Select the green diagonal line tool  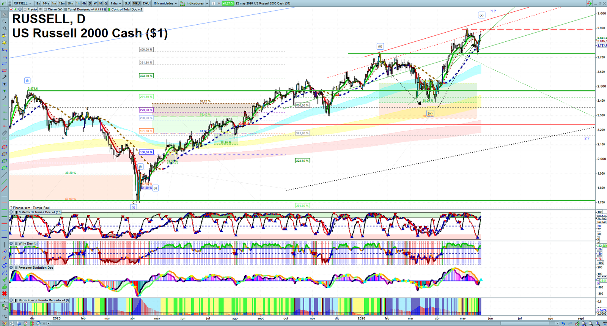click(x=4, y=181)
